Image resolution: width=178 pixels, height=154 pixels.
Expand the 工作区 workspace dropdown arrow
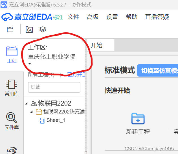point(30,64)
